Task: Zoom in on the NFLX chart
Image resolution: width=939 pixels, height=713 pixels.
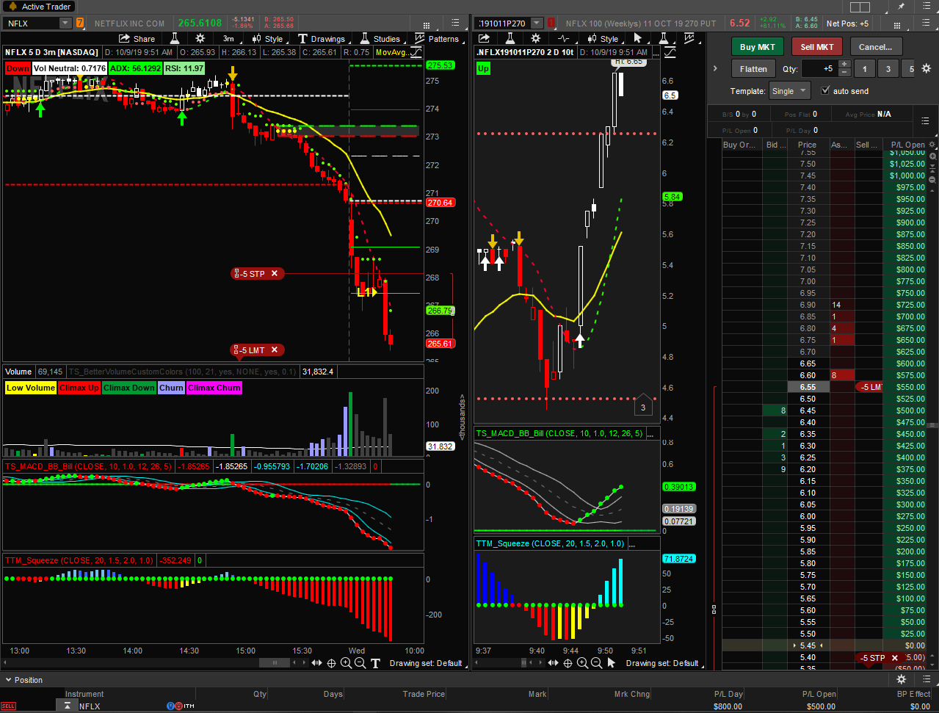Action: coord(346,663)
